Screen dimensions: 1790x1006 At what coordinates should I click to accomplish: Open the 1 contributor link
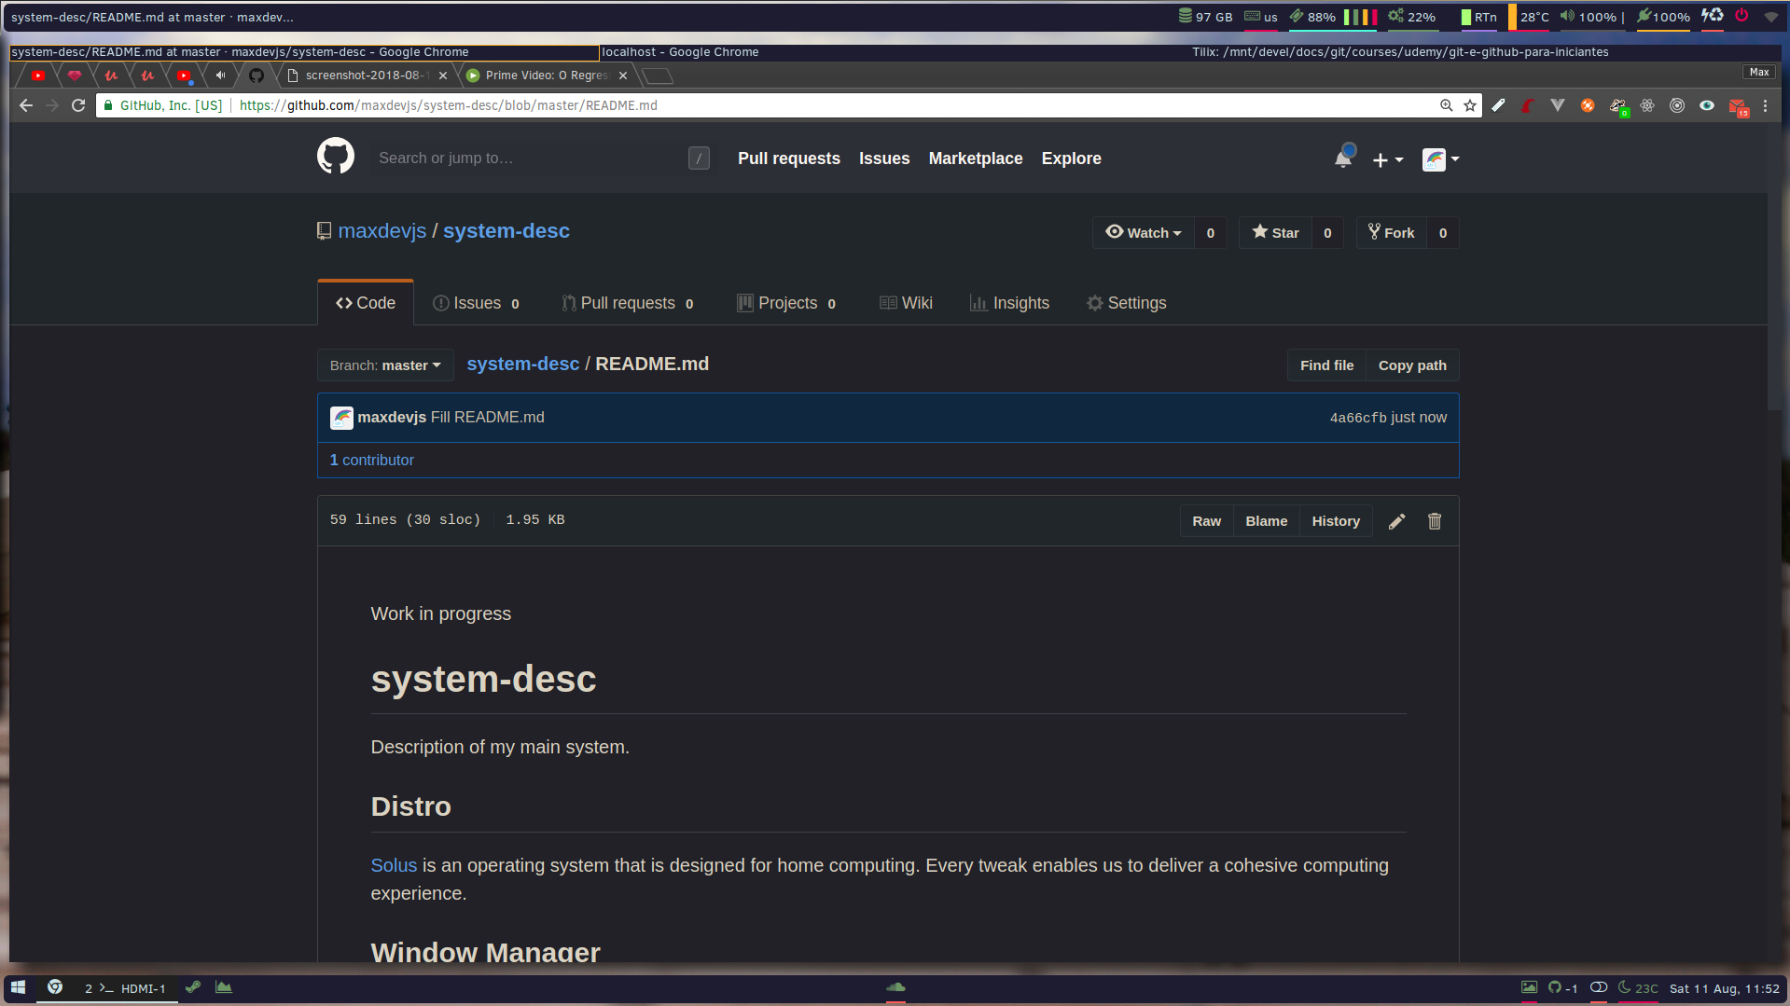[x=372, y=461]
